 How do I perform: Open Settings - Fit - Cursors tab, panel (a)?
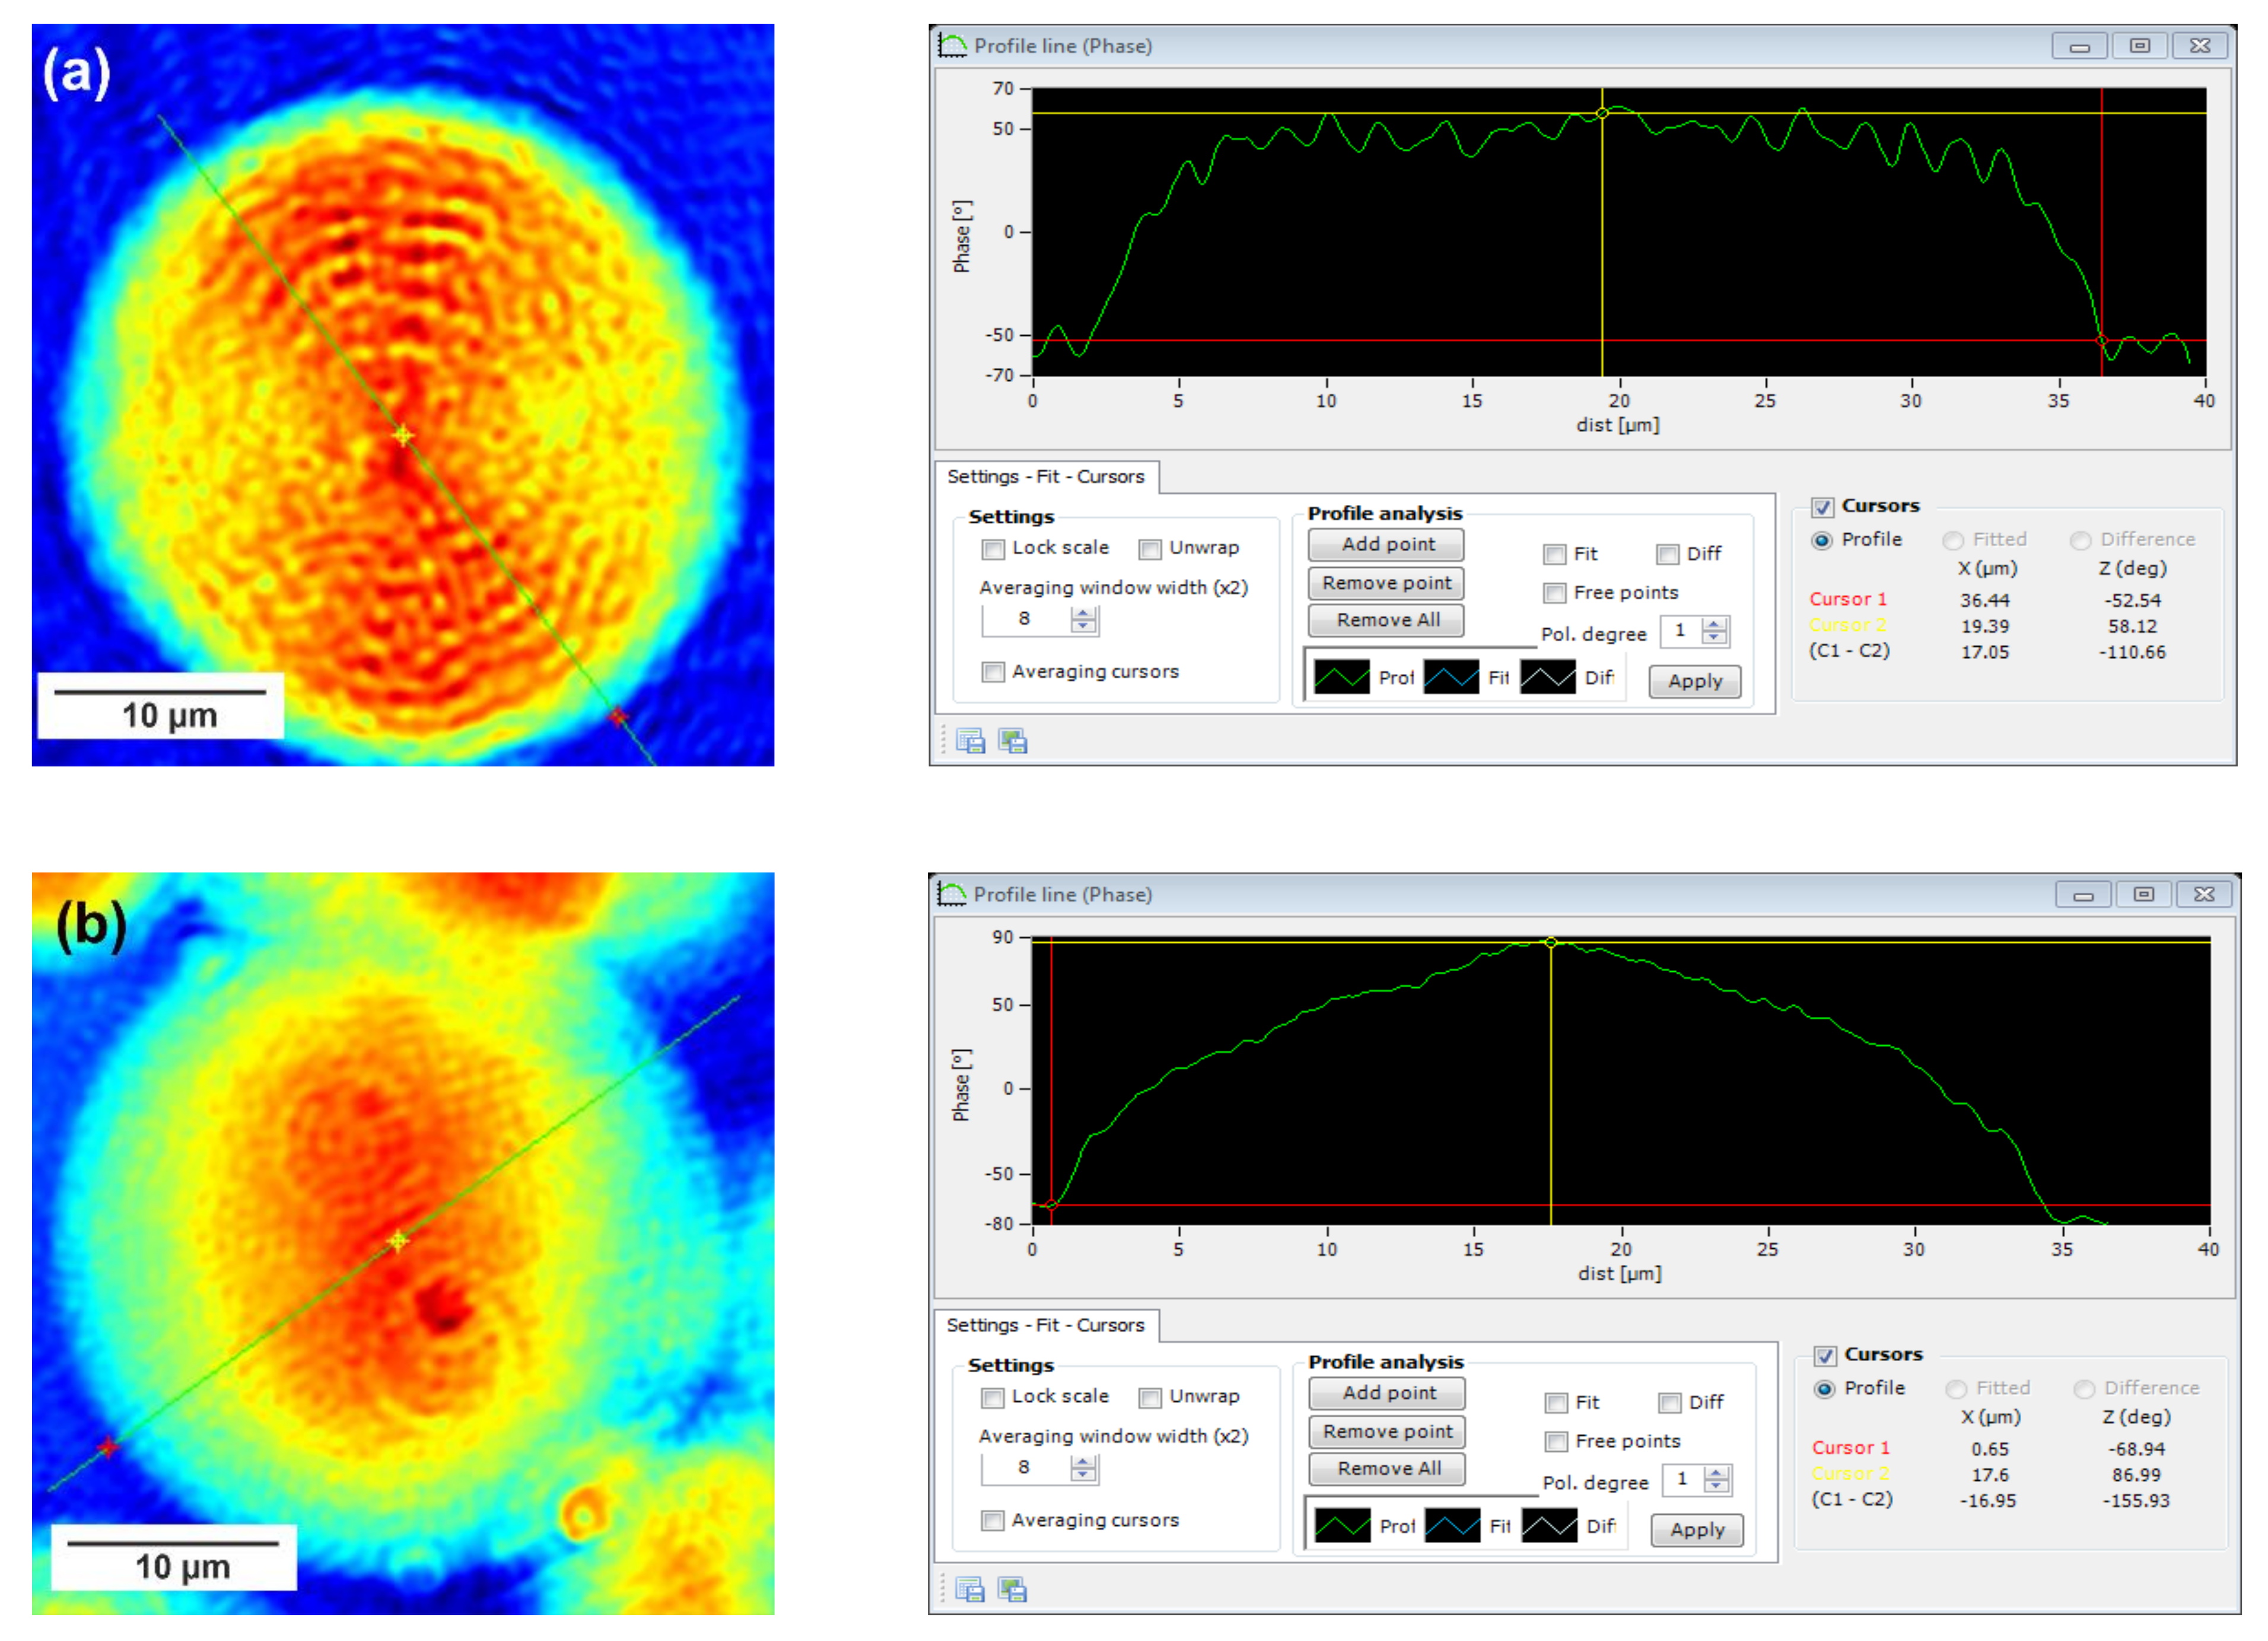tap(1045, 477)
